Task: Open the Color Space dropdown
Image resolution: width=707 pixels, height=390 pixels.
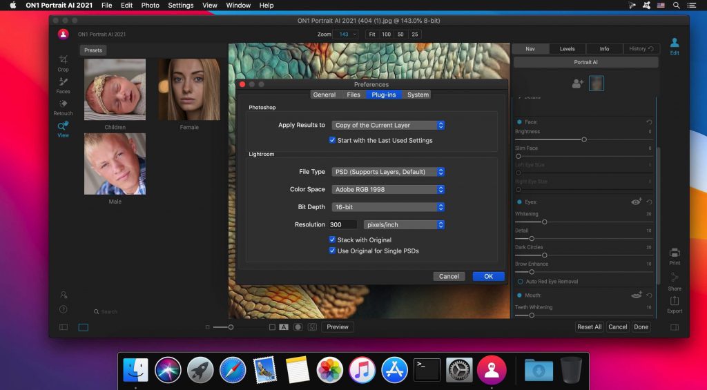Action: (388, 189)
